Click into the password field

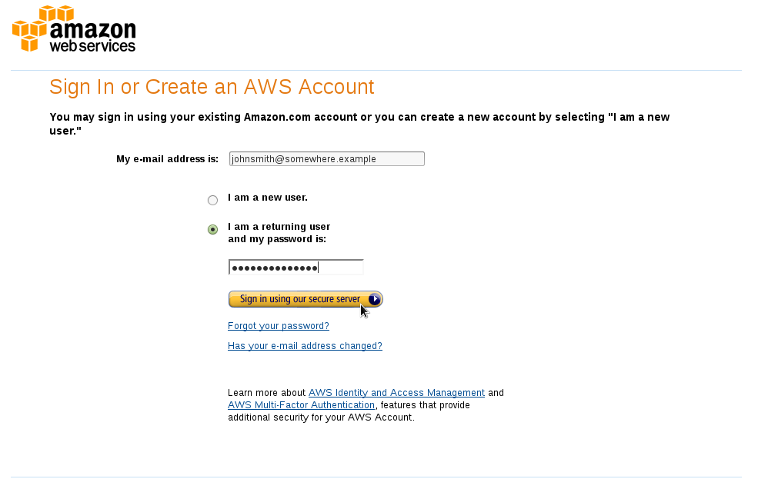tap(296, 268)
